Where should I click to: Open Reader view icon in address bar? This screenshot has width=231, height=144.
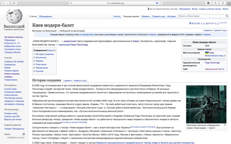pyautogui.click(x=71, y=3)
